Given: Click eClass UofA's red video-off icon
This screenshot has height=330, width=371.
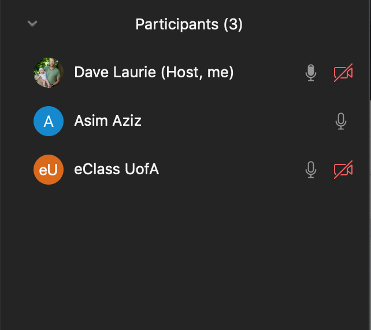Looking at the screenshot, I should pos(343,170).
